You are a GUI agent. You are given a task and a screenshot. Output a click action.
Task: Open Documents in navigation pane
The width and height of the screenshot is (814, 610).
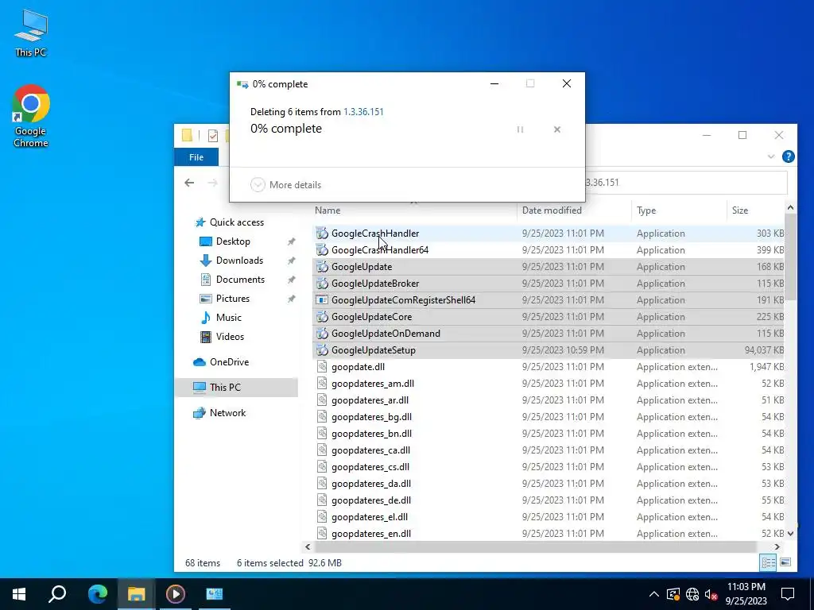[240, 280]
